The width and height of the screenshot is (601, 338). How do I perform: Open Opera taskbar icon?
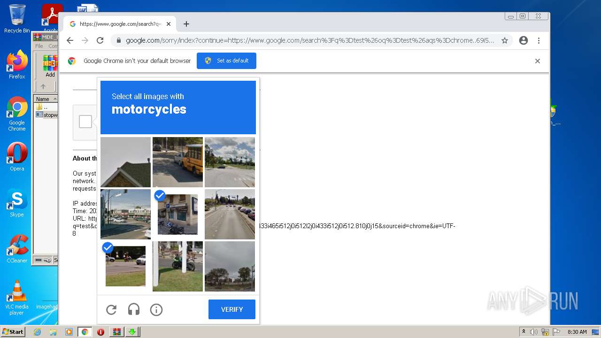(x=100, y=332)
